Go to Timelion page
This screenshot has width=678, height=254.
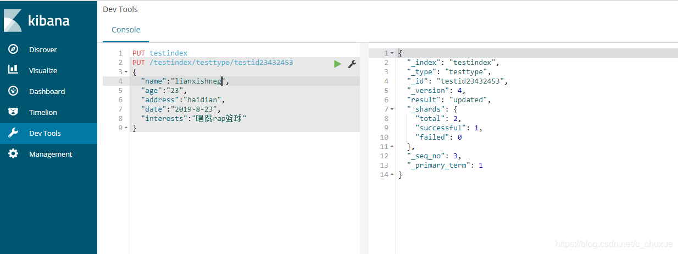[43, 112]
